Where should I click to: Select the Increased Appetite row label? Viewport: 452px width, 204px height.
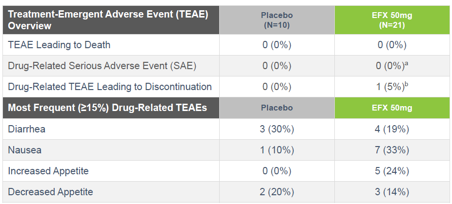(48, 171)
